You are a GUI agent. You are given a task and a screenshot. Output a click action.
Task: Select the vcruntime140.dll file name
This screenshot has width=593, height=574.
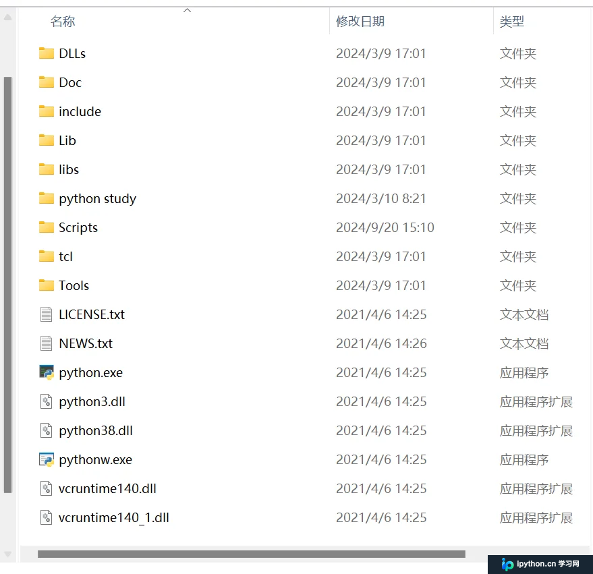click(x=107, y=488)
